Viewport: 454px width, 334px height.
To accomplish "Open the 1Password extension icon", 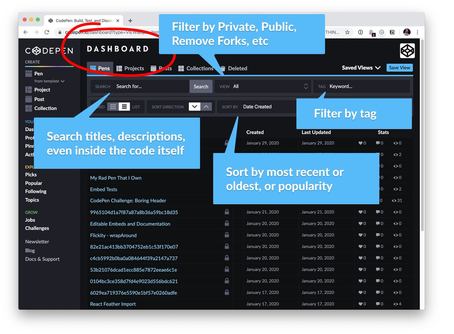I will click(x=360, y=32).
